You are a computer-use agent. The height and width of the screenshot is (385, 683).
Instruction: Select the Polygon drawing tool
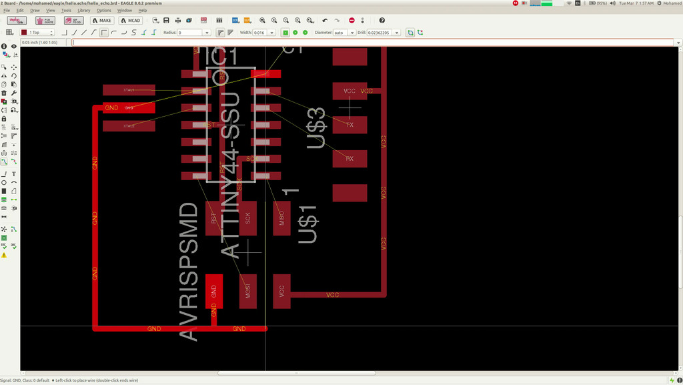(14, 191)
